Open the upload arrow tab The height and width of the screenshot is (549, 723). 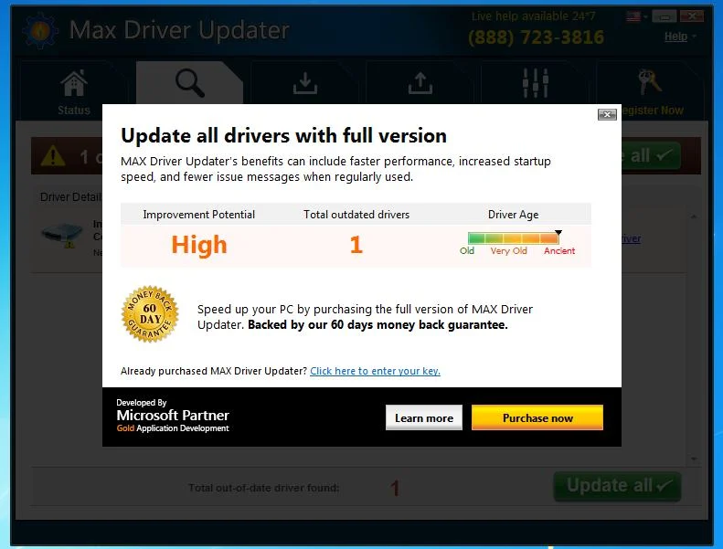click(x=420, y=83)
